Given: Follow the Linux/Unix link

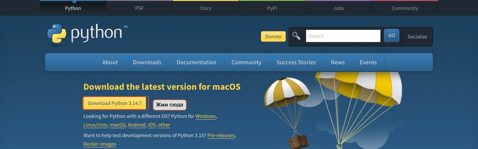Looking at the screenshot, I should (x=95, y=125).
